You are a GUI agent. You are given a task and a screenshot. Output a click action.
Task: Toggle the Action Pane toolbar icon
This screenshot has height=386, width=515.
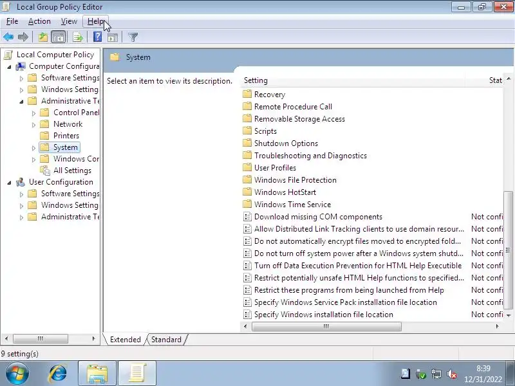[x=112, y=37]
